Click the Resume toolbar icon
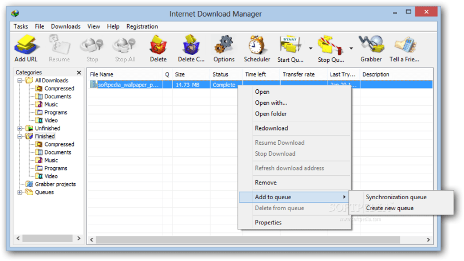This screenshot has width=464, height=261. (60, 45)
